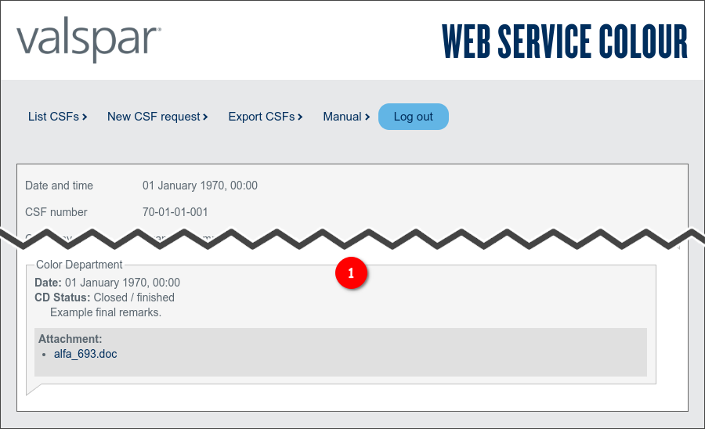This screenshot has height=429, width=705.
Task: Open the List CSFs page
Action: click(x=53, y=117)
